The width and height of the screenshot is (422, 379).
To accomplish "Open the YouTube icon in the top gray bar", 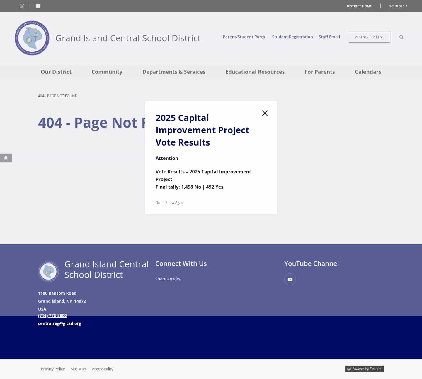I will click(38, 6).
